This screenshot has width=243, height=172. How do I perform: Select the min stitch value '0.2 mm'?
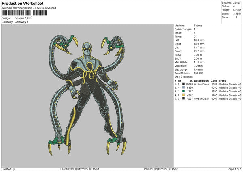click(x=198, y=66)
